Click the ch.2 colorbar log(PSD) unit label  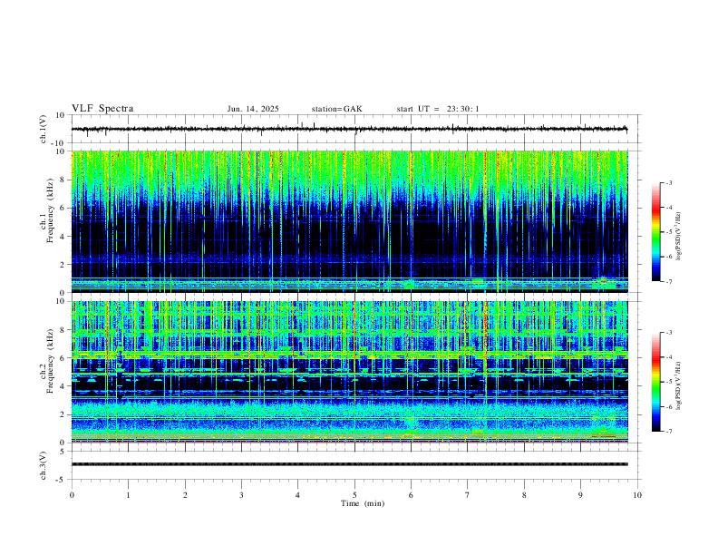(679, 385)
